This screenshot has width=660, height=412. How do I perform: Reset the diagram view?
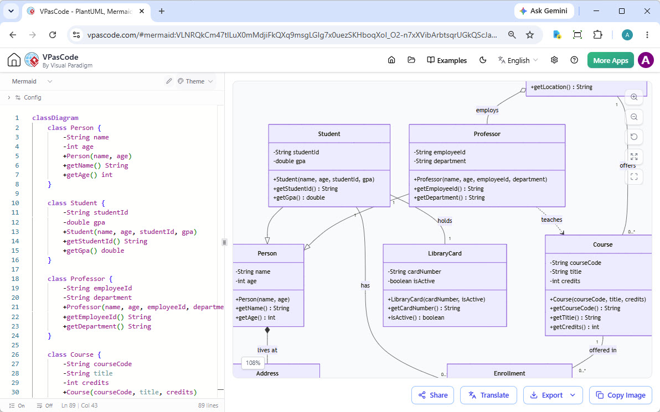[x=634, y=137]
